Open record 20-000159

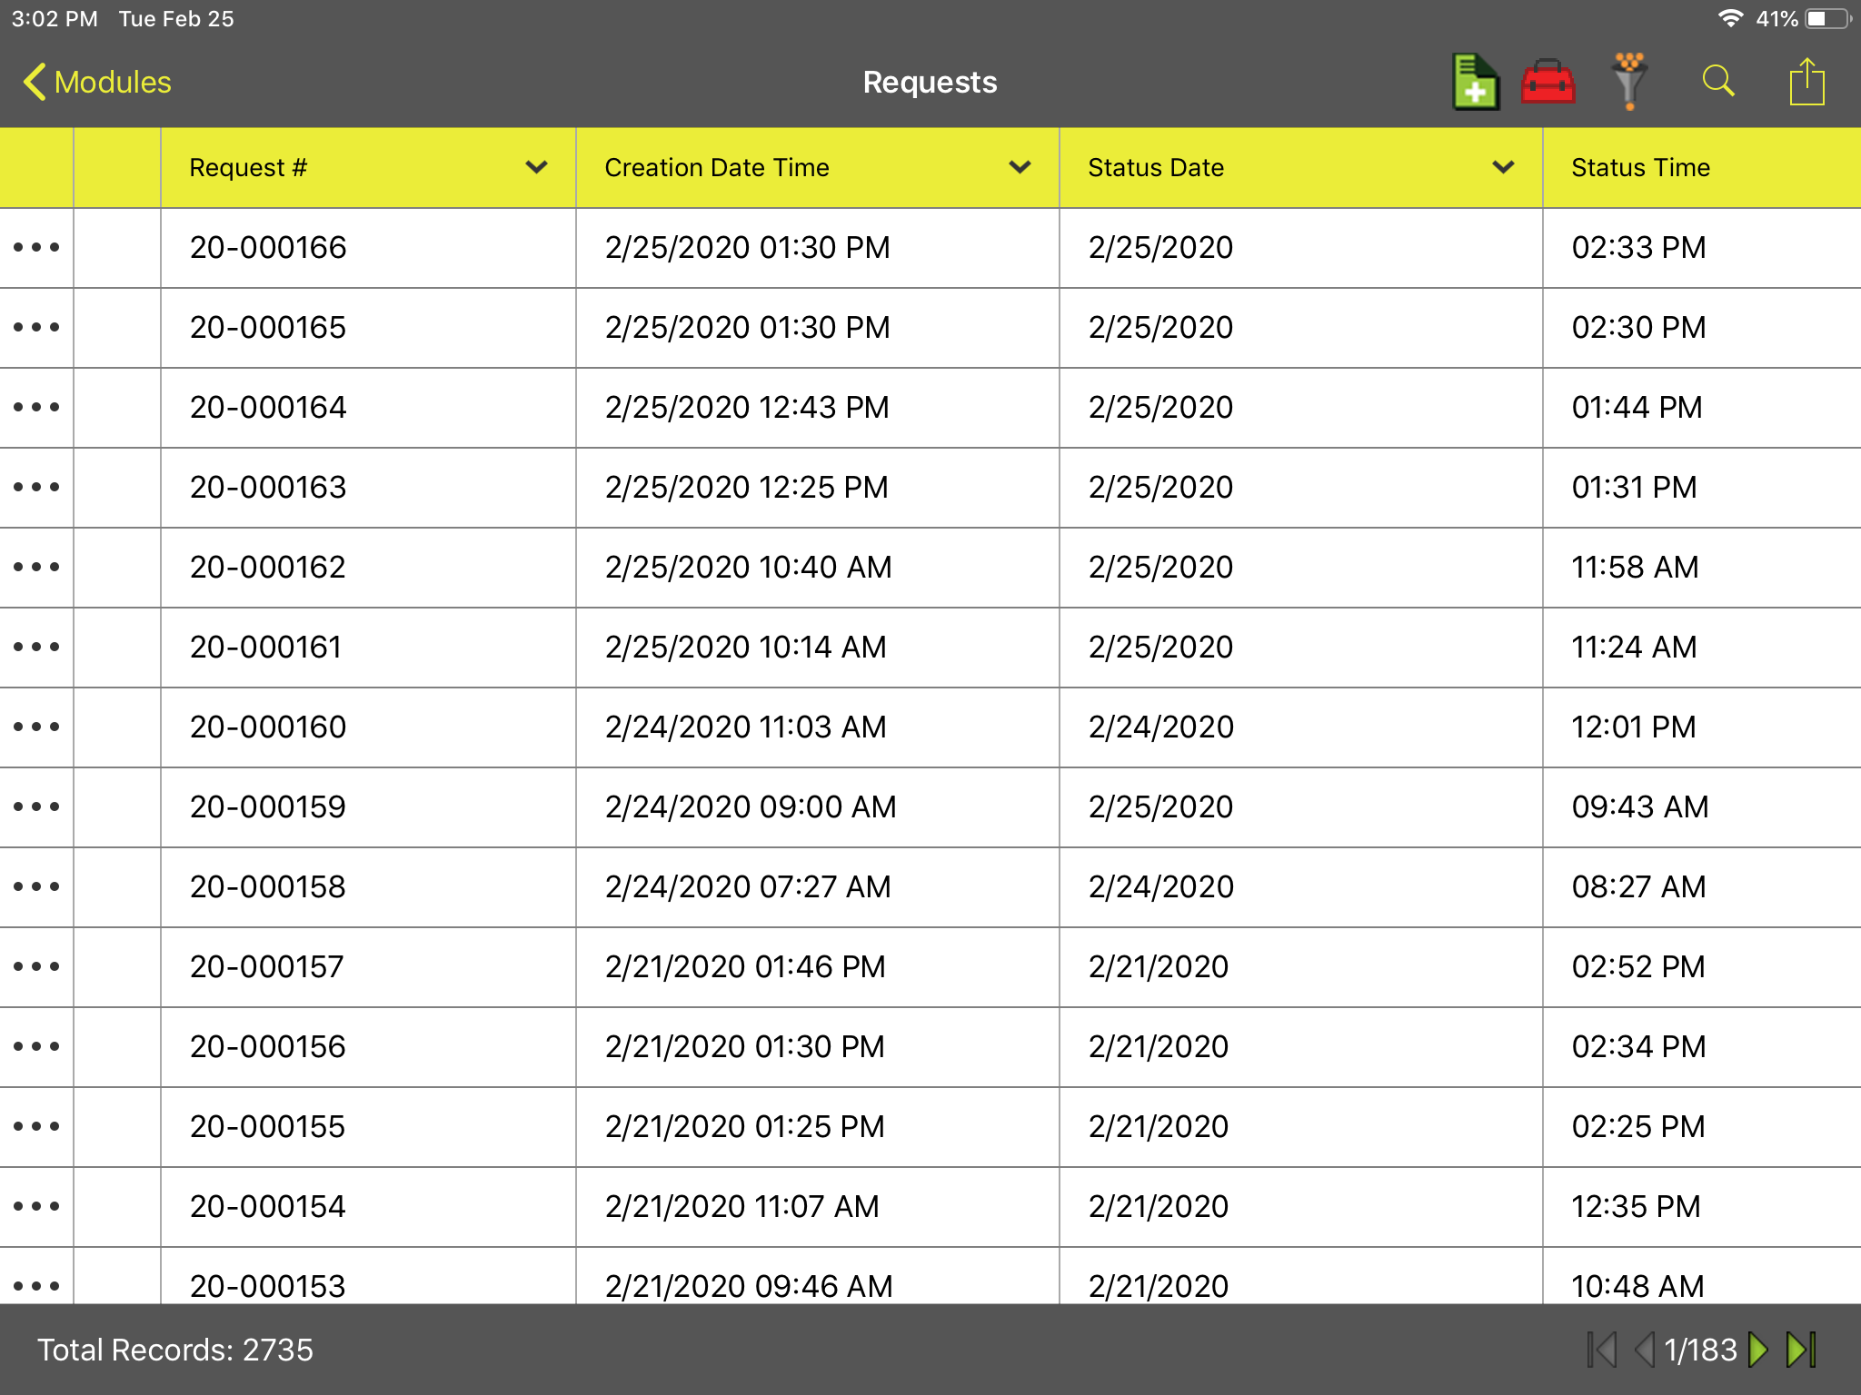click(x=266, y=806)
